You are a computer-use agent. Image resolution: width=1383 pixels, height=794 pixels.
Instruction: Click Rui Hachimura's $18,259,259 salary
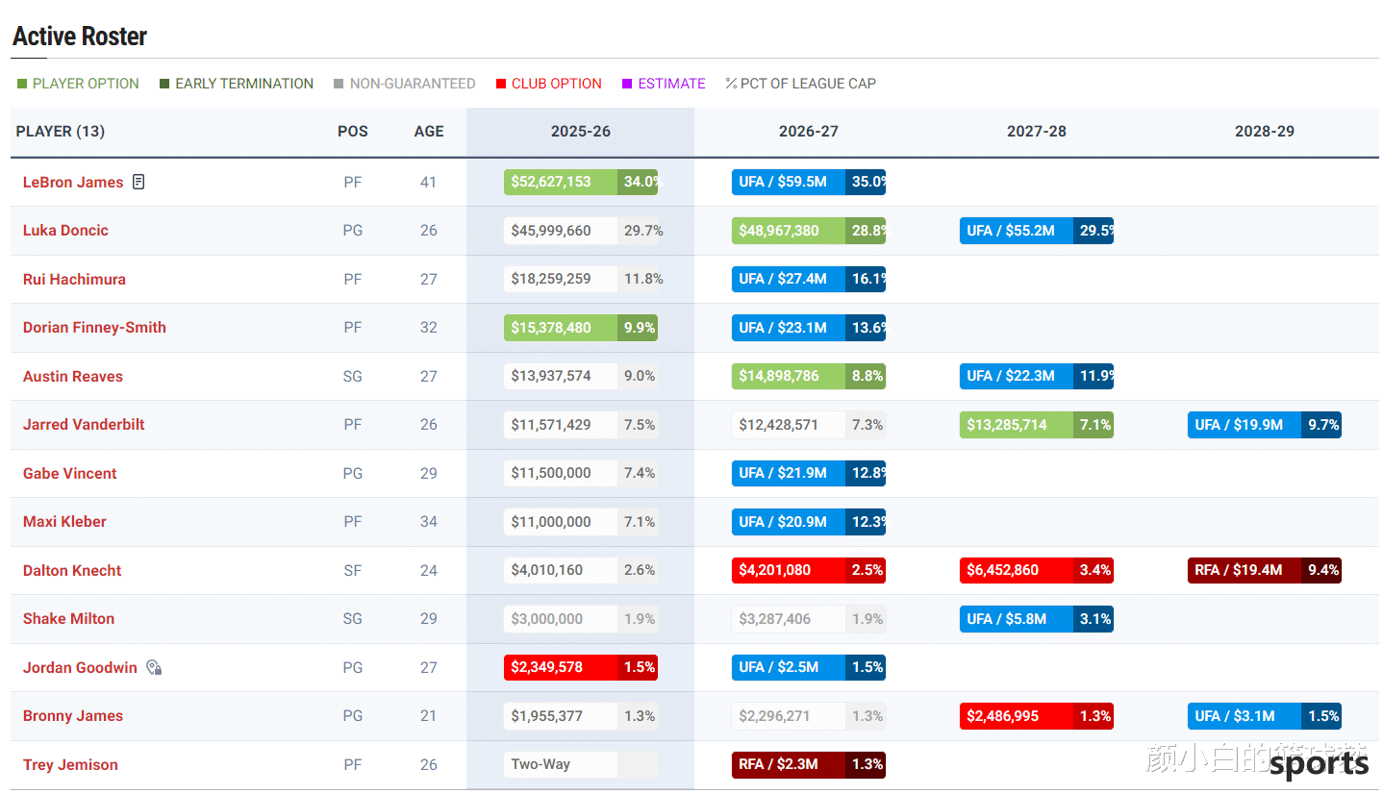point(581,279)
